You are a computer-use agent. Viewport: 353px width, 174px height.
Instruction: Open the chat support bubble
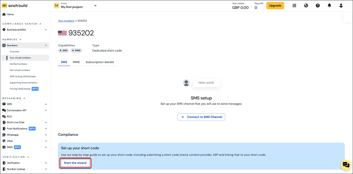(346, 165)
